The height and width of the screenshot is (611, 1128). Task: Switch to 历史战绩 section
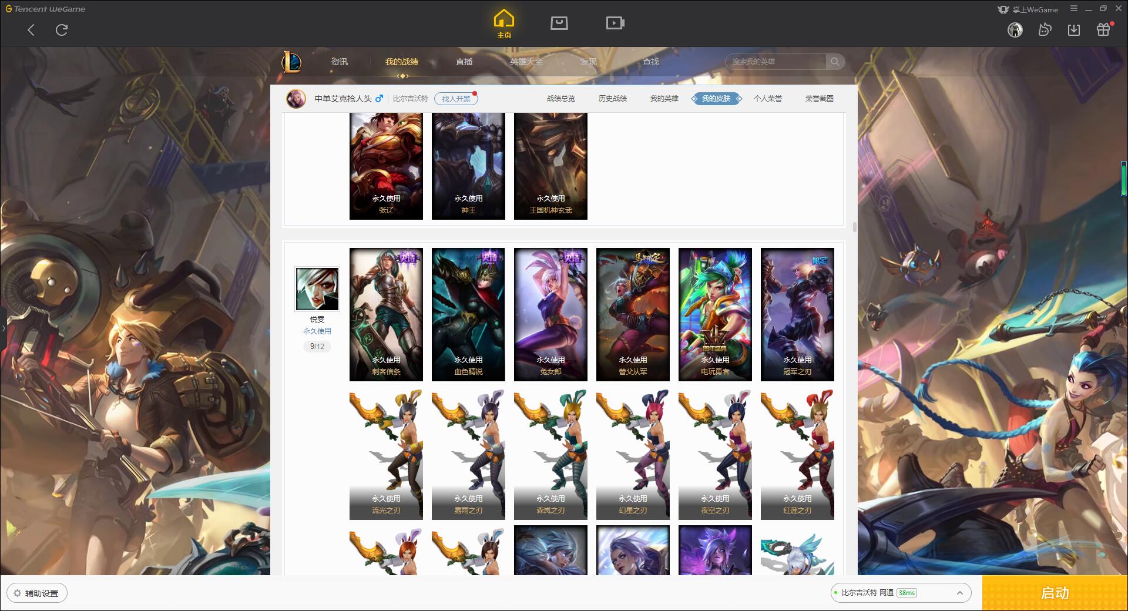point(613,99)
